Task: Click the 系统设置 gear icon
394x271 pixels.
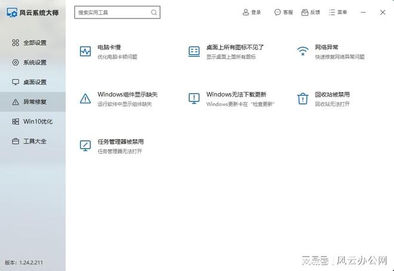Action: tap(16, 62)
